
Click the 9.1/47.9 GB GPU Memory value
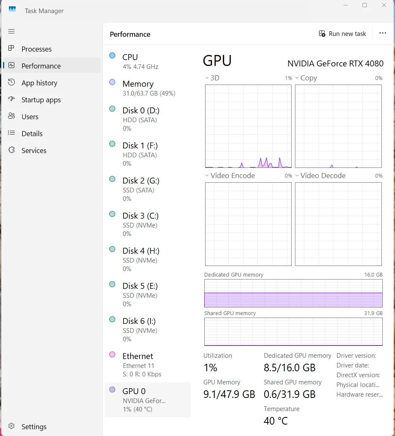point(229,394)
